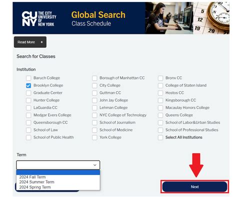The image size is (237, 197).
Task: Tick the School of Medicine checkbox
Action: point(94,130)
